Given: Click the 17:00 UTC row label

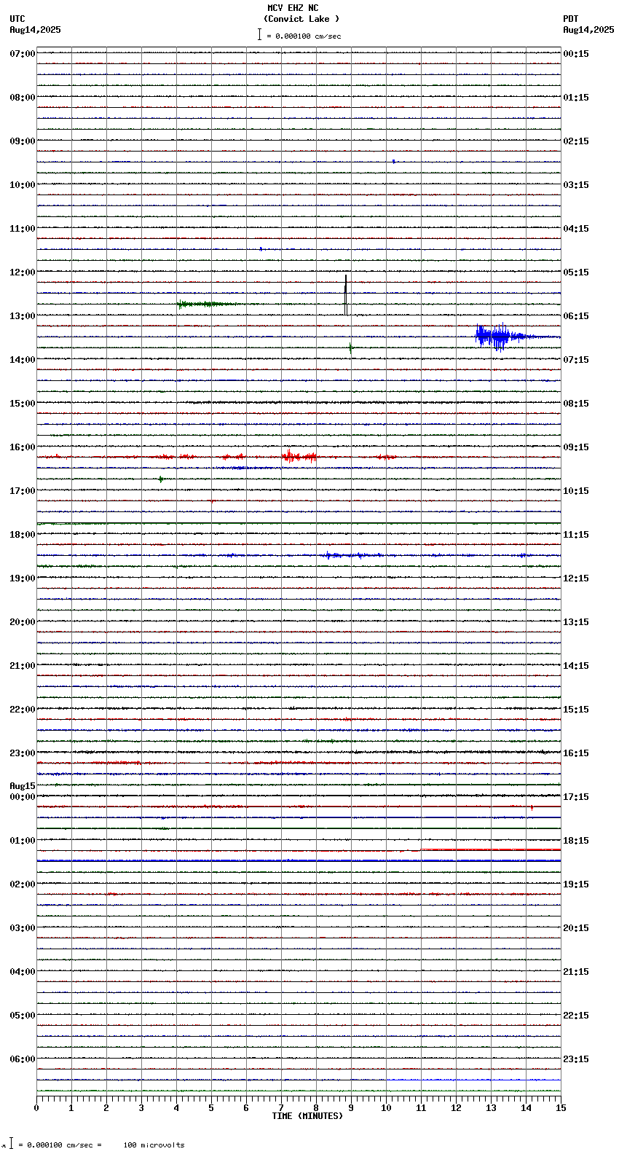Looking at the screenshot, I should [23, 491].
